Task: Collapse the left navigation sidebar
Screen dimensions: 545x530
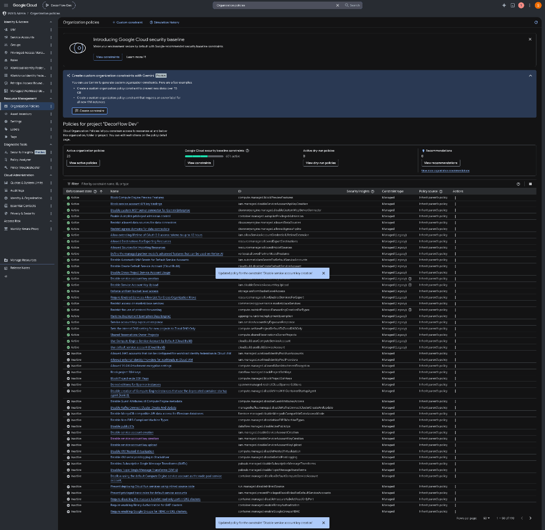Action: point(6,277)
